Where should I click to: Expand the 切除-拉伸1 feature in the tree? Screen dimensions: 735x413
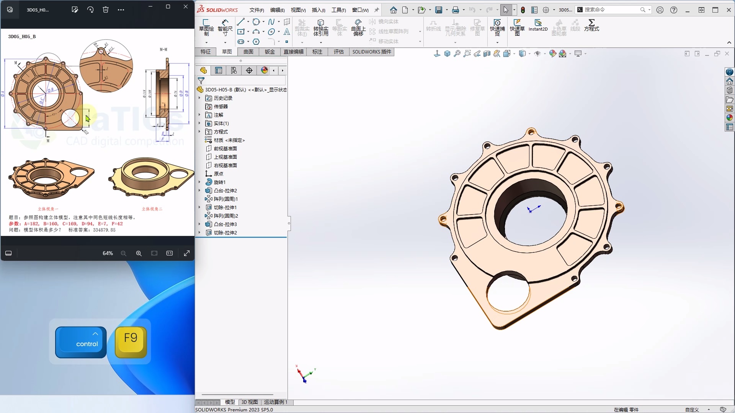pyautogui.click(x=199, y=207)
